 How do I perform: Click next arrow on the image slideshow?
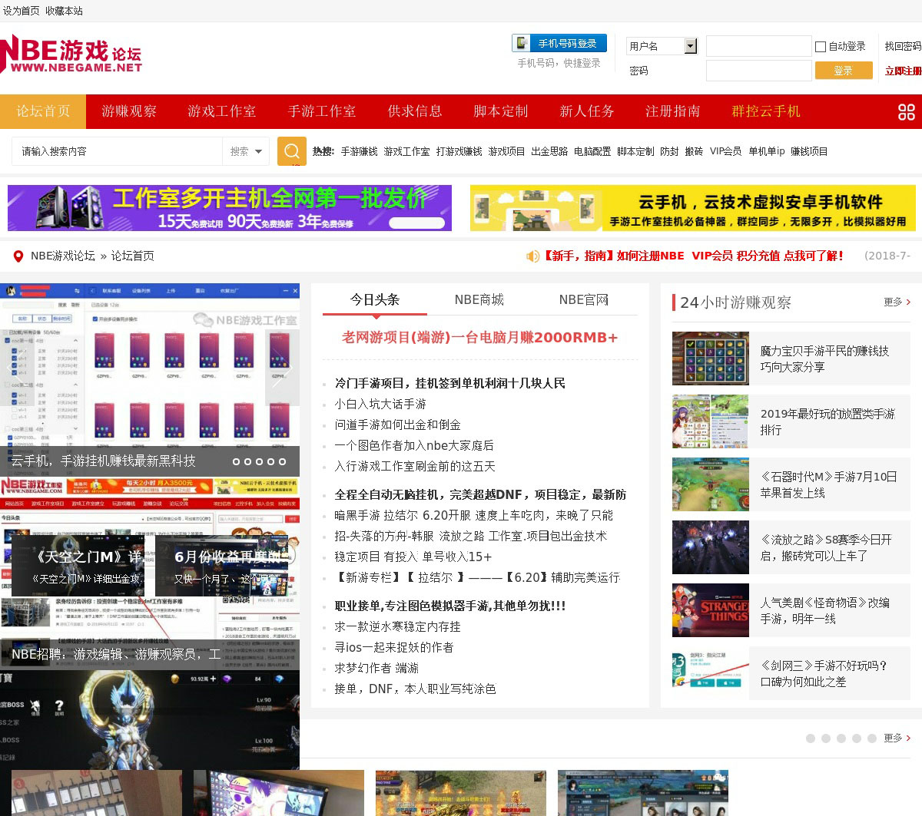coord(288,368)
